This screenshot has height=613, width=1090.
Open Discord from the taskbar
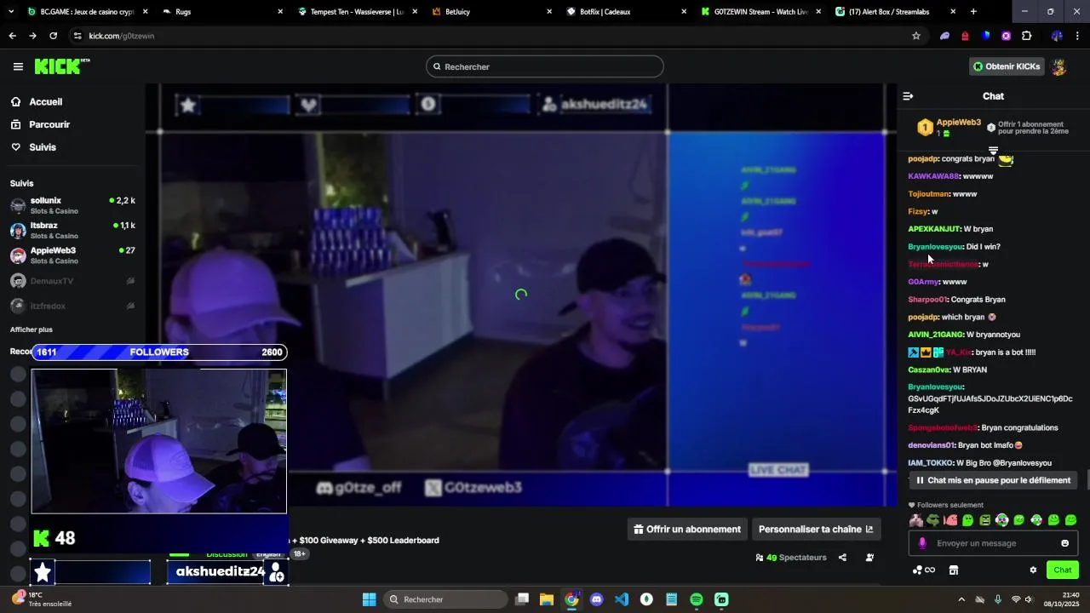597,599
